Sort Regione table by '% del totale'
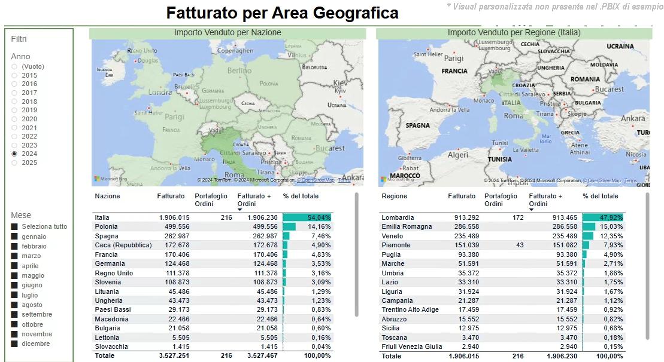The width and height of the screenshot is (664, 362). [x=600, y=196]
